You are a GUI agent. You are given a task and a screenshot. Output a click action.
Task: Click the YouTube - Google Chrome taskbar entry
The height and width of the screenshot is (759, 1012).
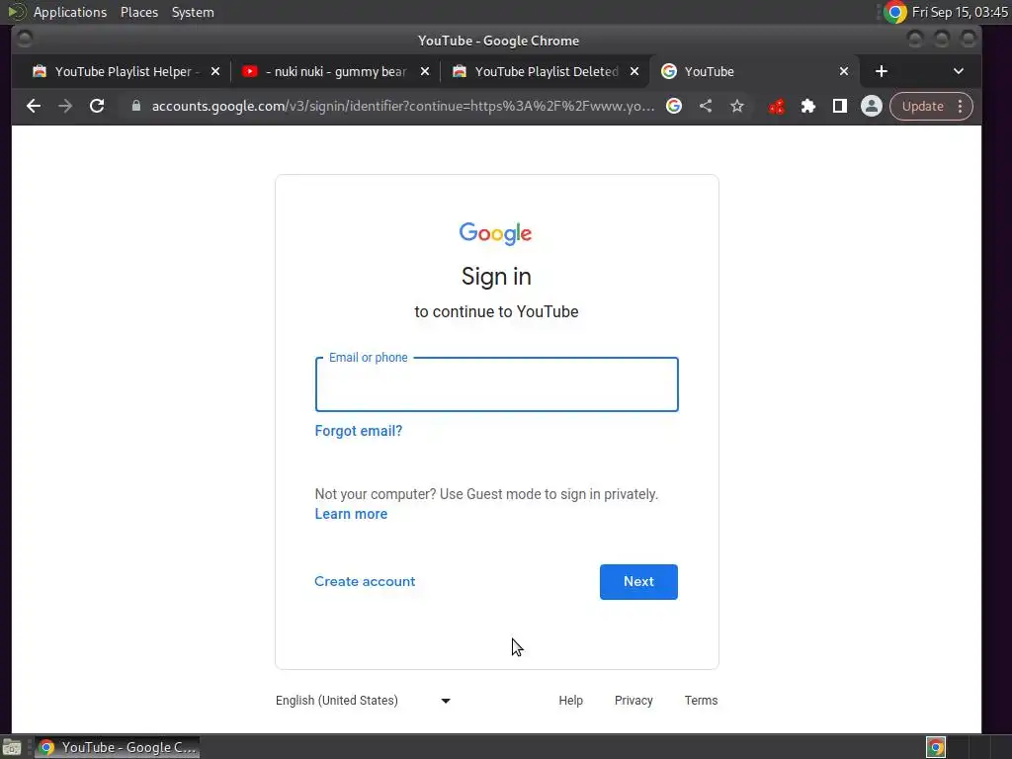[x=117, y=747]
